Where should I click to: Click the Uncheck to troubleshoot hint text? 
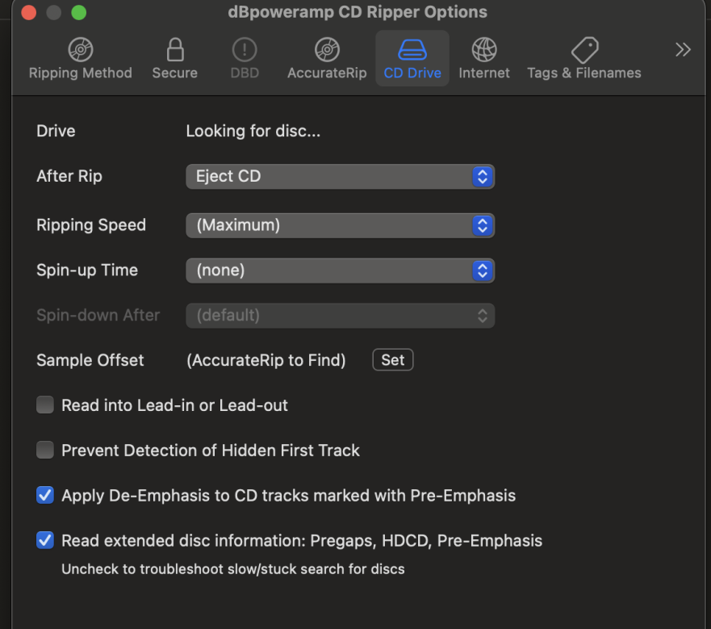[x=233, y=569]
